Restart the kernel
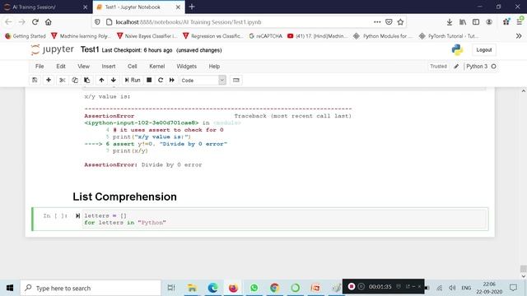 (161, 81)
